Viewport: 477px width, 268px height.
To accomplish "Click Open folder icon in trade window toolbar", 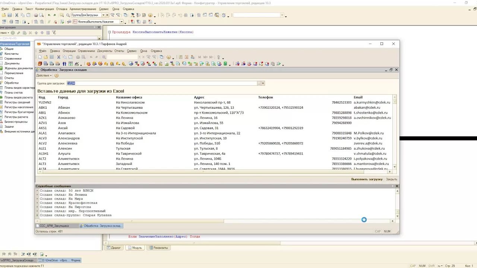I will (46, 57).
